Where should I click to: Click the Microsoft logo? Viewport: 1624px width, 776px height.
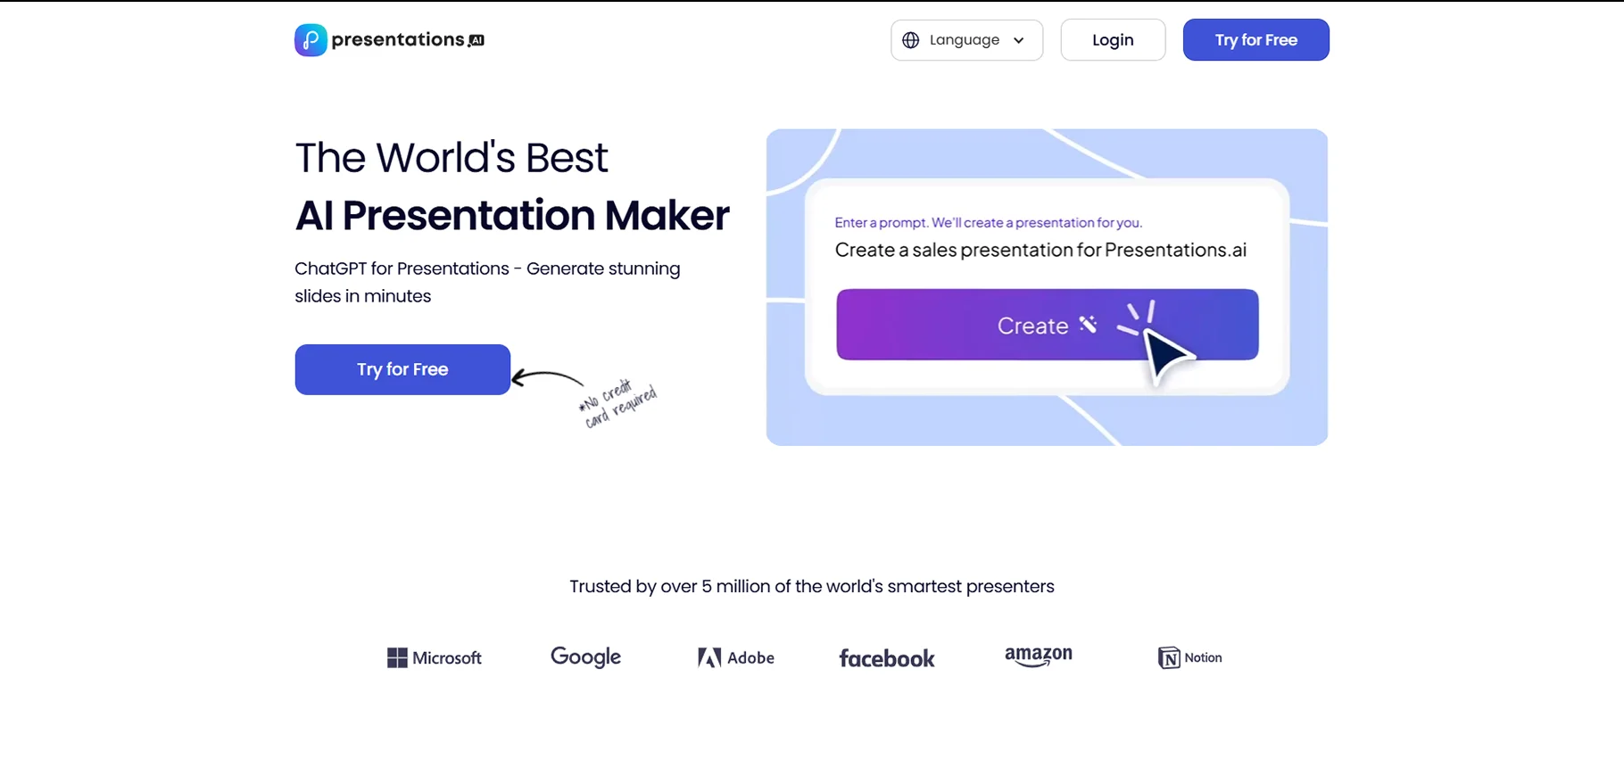tap(435, 657)
